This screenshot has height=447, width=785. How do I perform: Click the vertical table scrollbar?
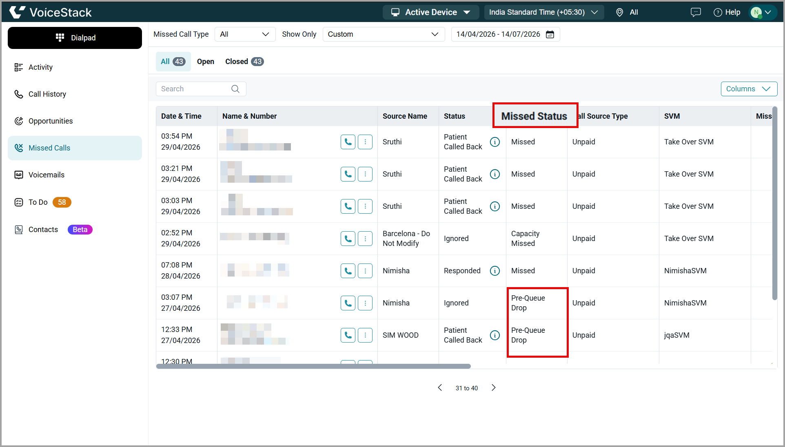coord(774,203)
